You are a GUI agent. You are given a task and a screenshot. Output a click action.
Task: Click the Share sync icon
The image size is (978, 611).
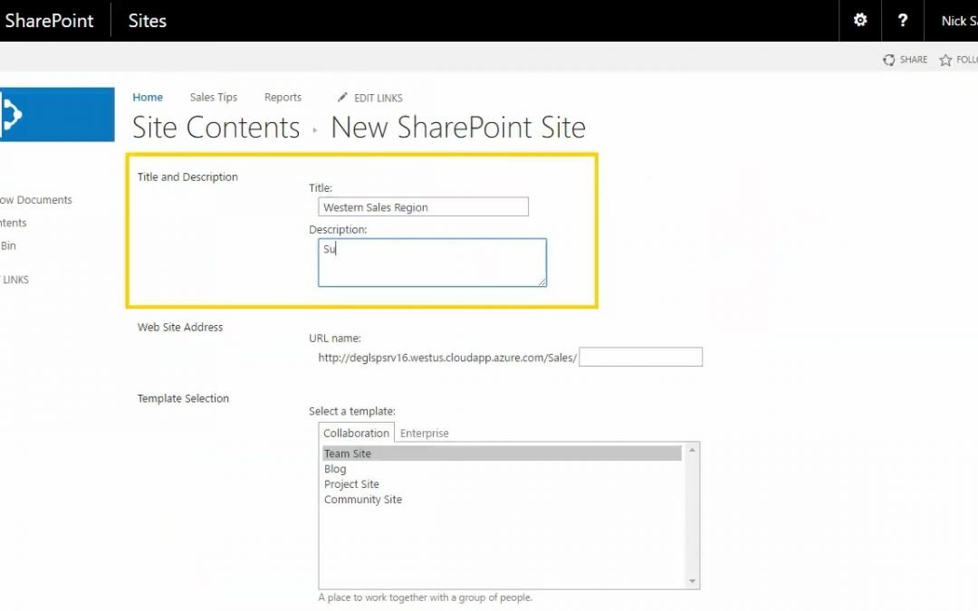[889, 60]
